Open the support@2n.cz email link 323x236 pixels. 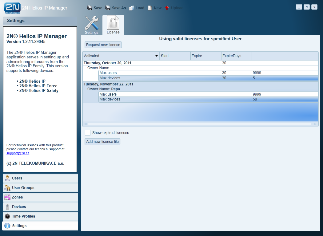[x=18, y=153]
